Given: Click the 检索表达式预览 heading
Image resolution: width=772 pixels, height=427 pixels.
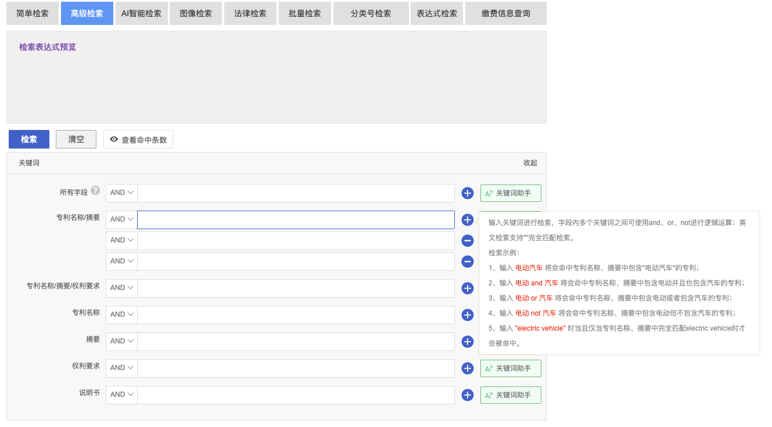Looking at the screenshot, I should click(48, 47).
